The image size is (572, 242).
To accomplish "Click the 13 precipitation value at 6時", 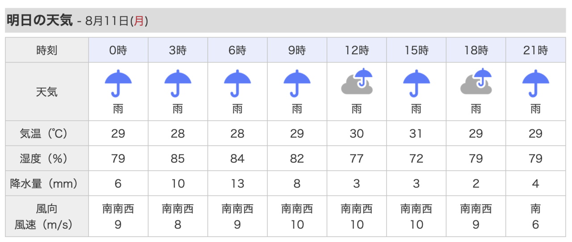I will pos(237,183).
